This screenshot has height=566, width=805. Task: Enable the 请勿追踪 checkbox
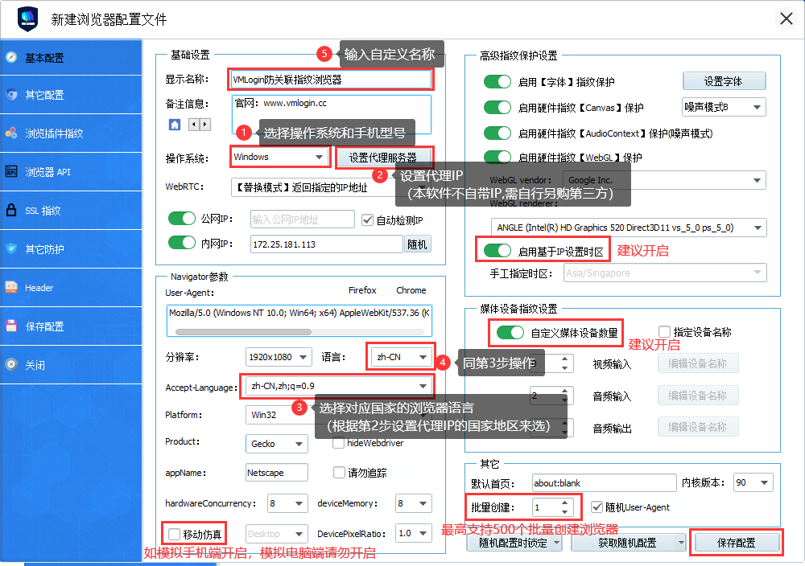[x=339, y=472]
